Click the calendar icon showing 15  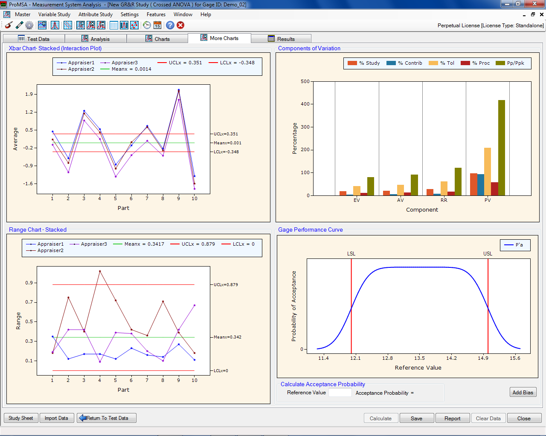tap(157, 25)
